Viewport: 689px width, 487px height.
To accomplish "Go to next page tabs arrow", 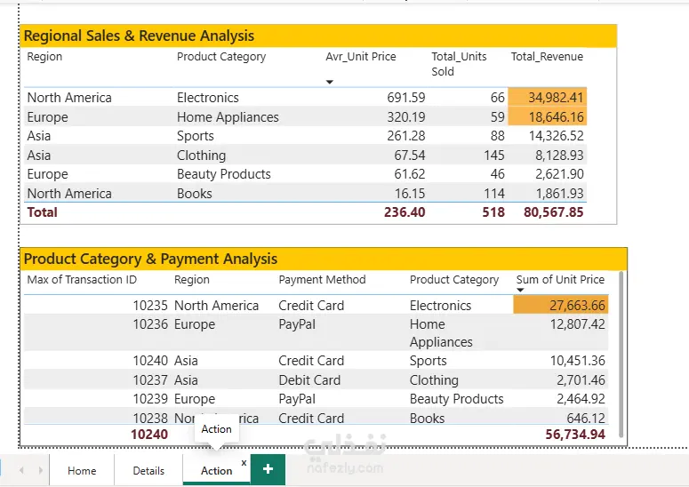I will pos(40,470).
